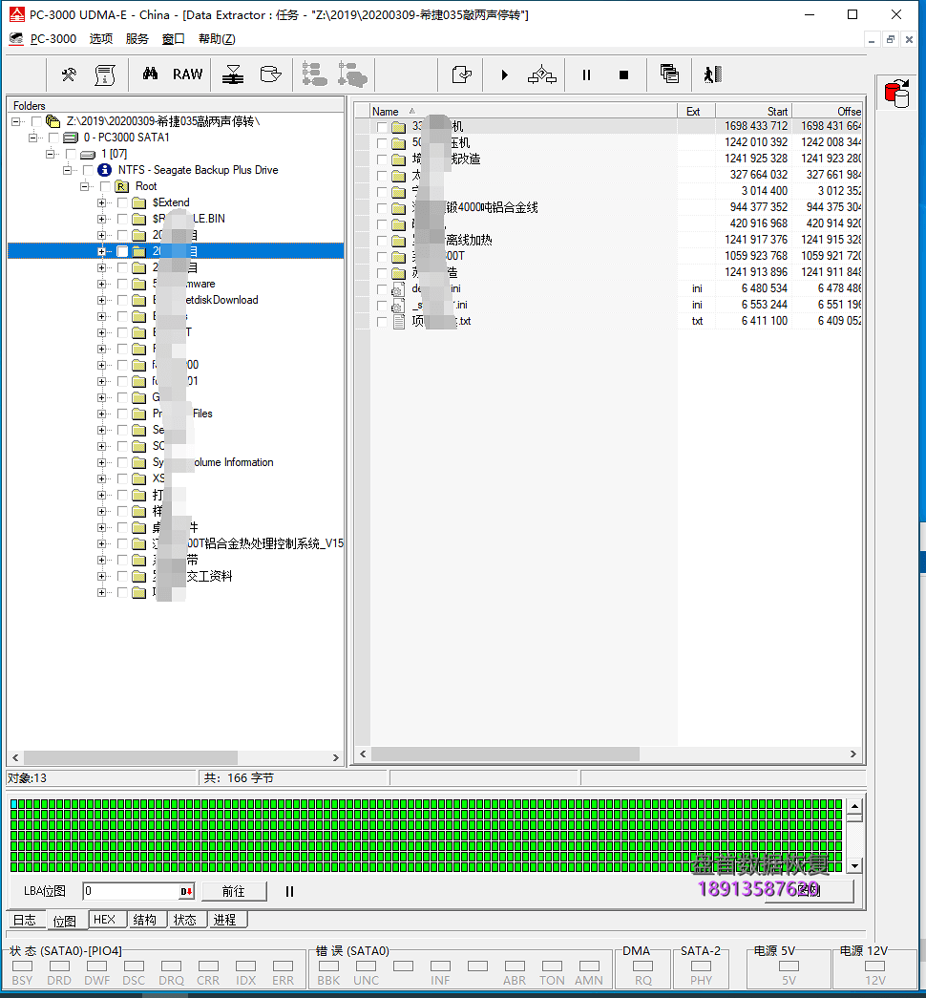This screenshot has width=926, height=998.
Task: Click the red database icon on right
Action: (x=896, y=94)
